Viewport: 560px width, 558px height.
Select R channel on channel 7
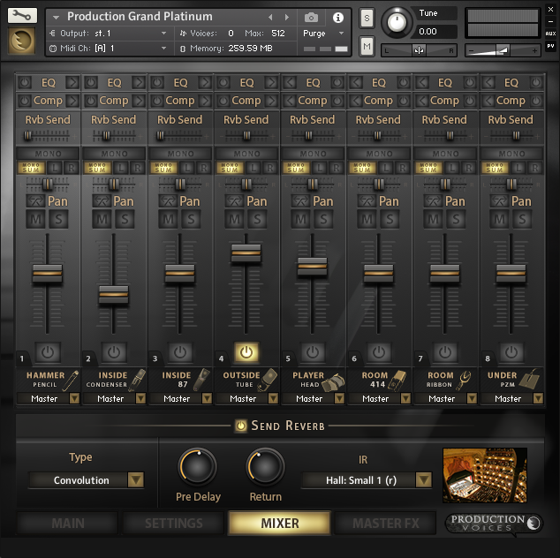tap(468, 168)
